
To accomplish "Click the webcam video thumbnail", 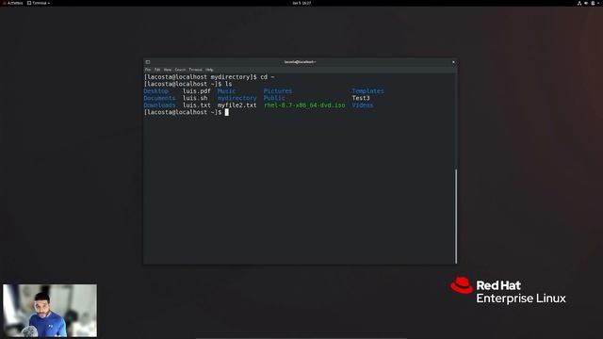I will point(50,311).
